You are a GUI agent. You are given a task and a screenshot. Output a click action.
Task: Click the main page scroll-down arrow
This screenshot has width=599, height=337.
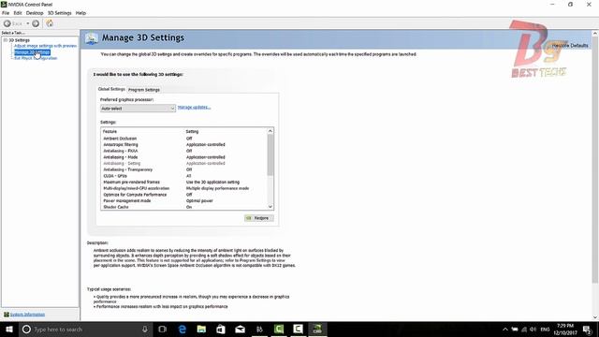click(x=595, y=317)
